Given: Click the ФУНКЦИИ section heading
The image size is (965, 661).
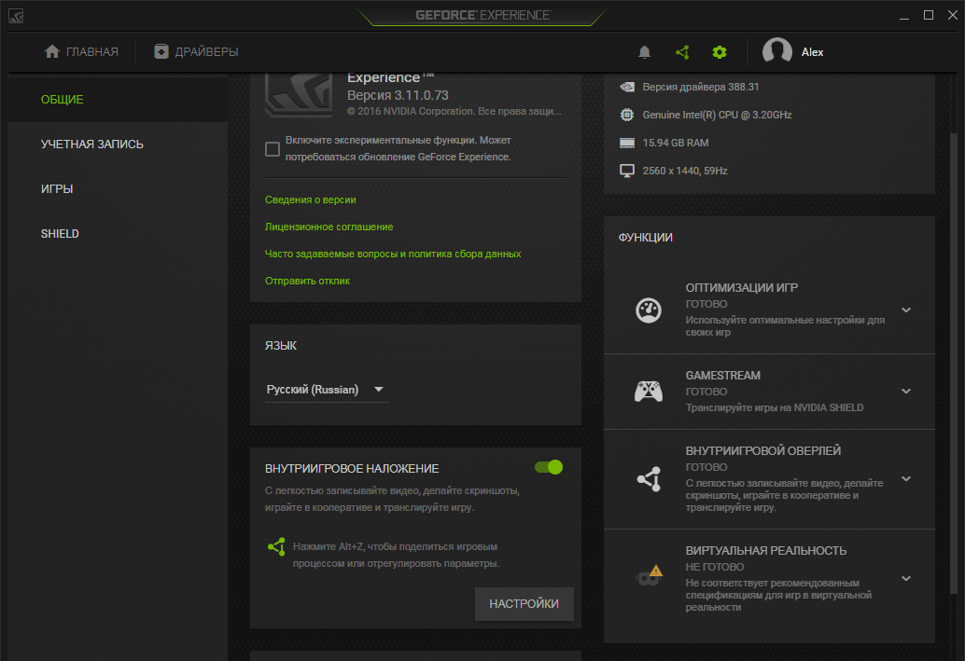Looking at the screenshot, I should 645,238.
